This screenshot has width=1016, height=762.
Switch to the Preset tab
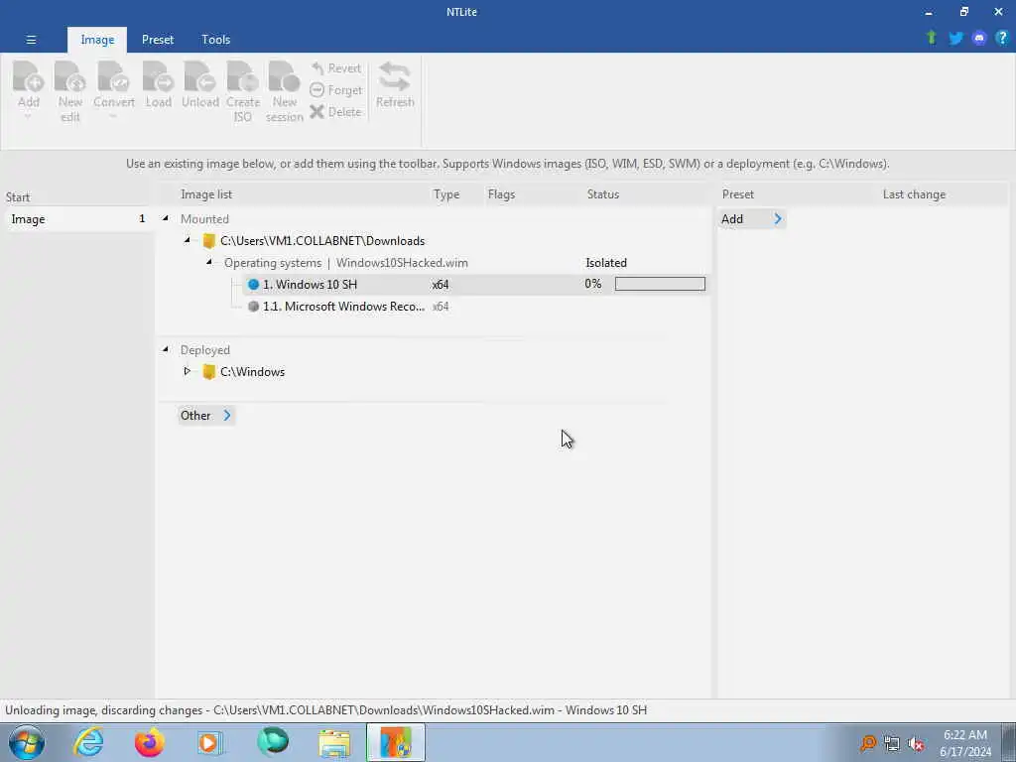tap(158, 40)
